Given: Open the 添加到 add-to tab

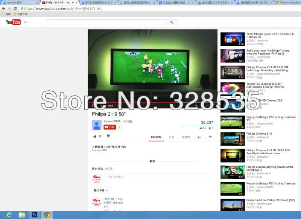Looking at the screenshot, I should (185, 137).
